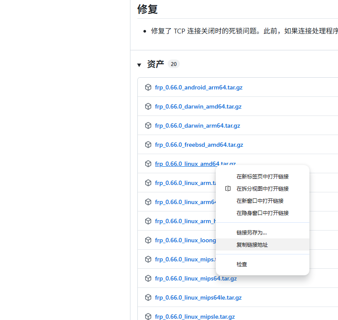Screen dimensions: 338x320
Task: Download frp_0.66.0_darwin_amd64.tar.gz
Action: click(198, 106)
